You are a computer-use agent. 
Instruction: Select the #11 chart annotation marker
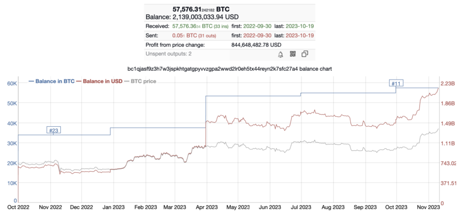(x=396, y=83)
